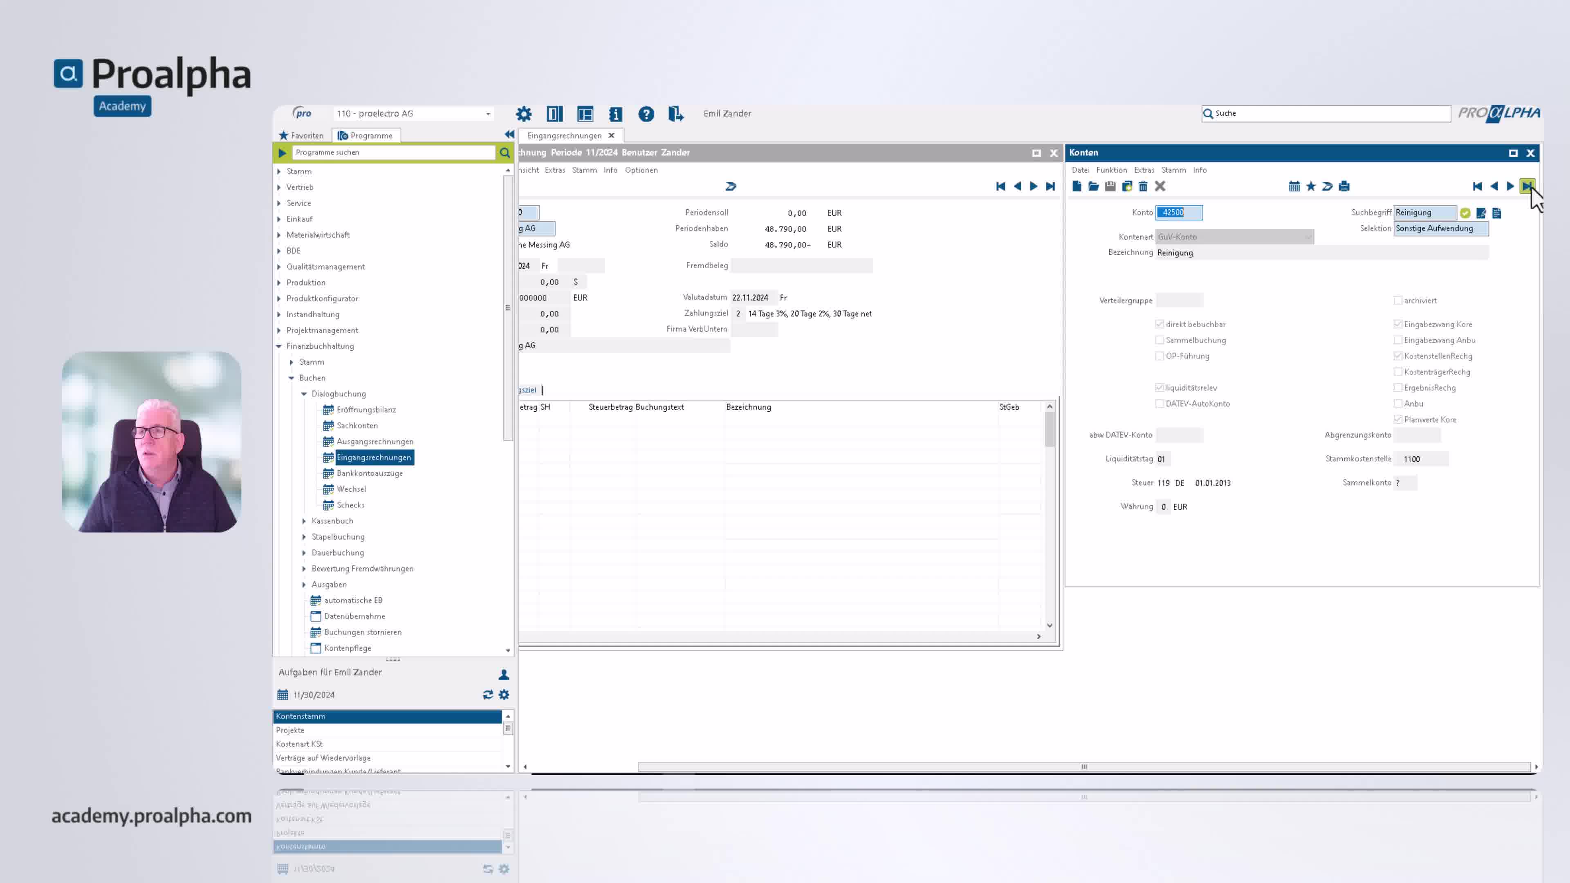Viewport: 1570px width, 883px height.
Task: Click the star favorite icon in Konten toolbar
Action: (1311, 186)
